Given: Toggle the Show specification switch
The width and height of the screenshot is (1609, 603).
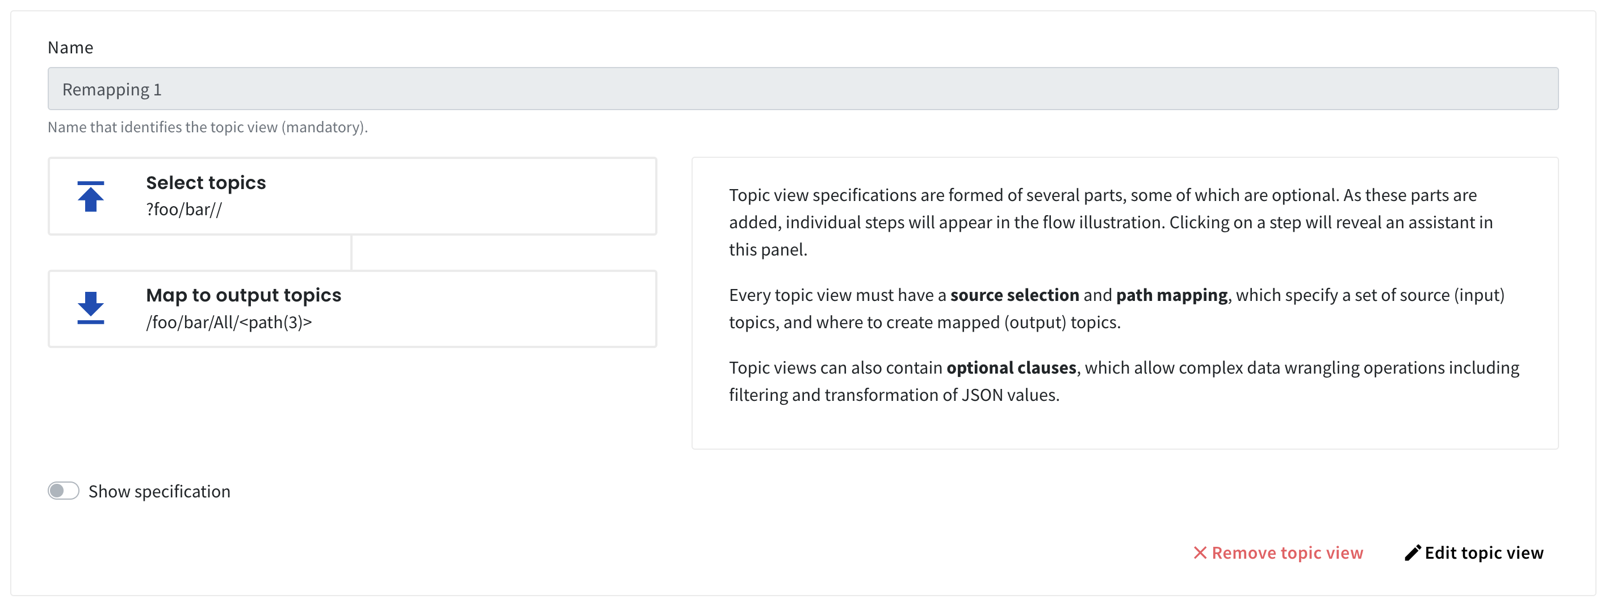Looking at the screenshot, I should pyautogui.click(x=64, y=491).
